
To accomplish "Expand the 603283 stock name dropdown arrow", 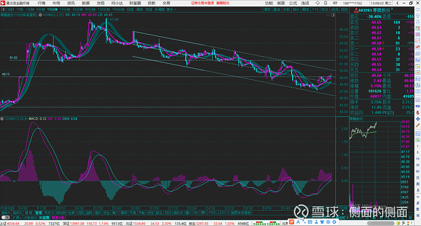I will (392, 9).
